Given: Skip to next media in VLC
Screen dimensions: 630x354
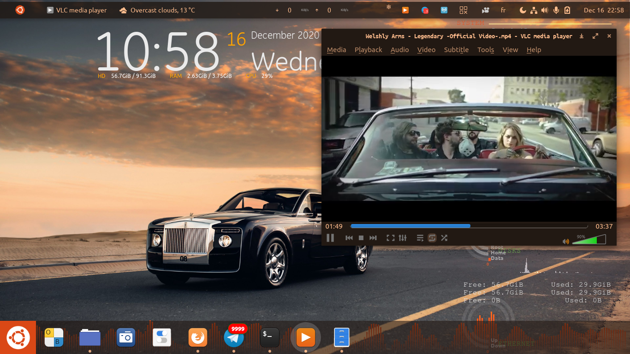Looking at the screenshot, I should coord(373,238).
